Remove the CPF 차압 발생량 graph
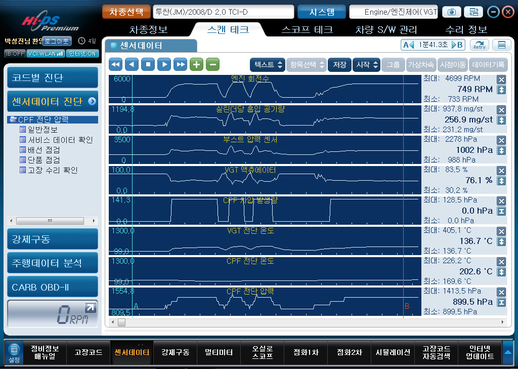The height and width of the screenshot is (369, 518). [x=501, y=201]
